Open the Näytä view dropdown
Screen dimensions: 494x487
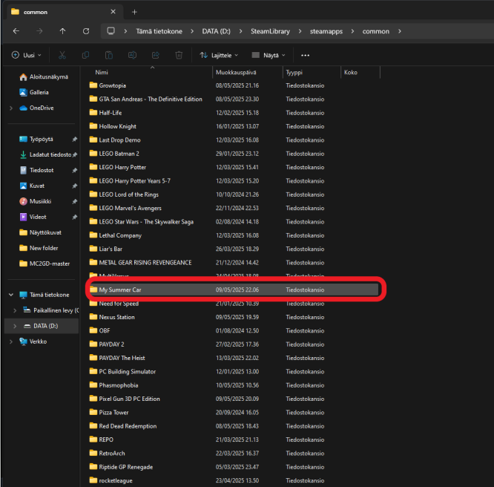pos(269,55)
